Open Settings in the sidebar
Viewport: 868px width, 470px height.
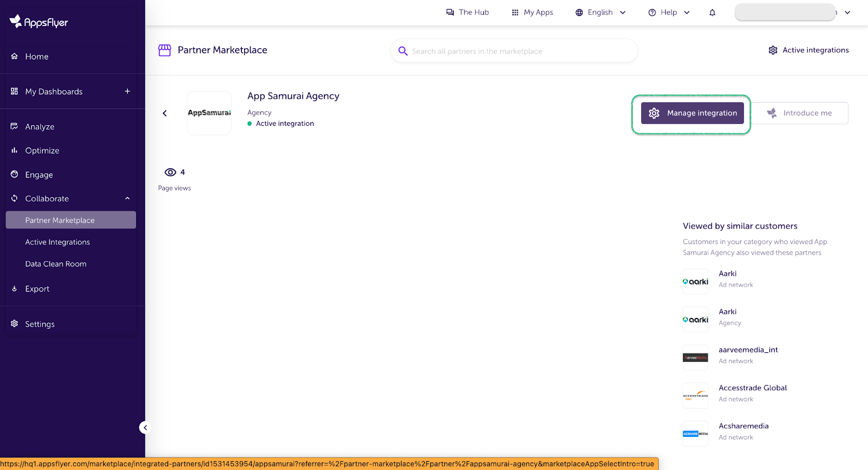coord(40,324)
